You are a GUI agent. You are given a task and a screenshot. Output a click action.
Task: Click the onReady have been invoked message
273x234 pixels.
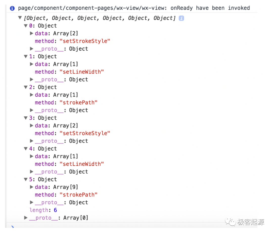tap(134, 8)
